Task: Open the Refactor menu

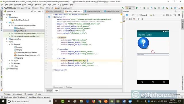Action: [38, 5]
